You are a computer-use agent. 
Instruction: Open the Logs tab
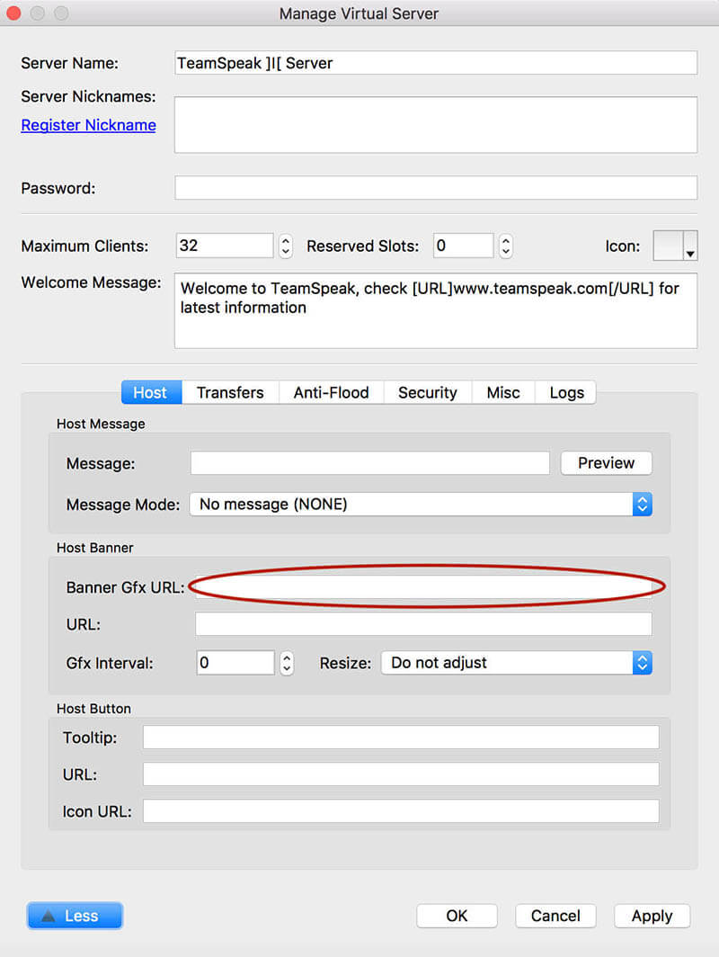click(x=565, y=392)
